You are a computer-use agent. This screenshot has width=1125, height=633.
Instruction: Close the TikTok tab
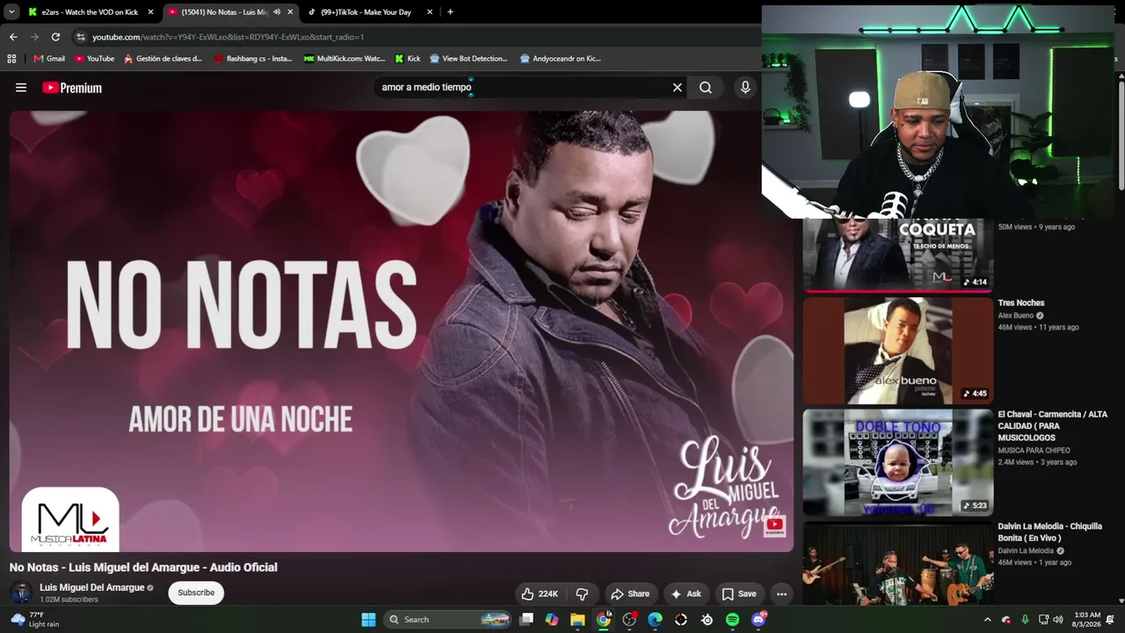pyautogui.click(x=430, y=12)
